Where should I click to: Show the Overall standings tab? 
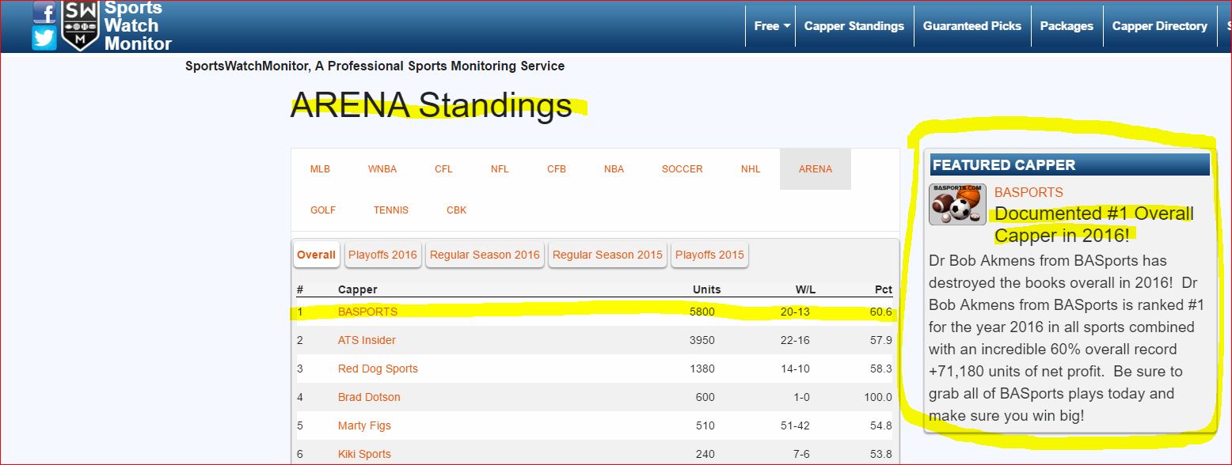[x=316, y=255]
